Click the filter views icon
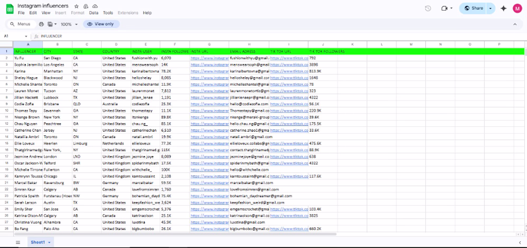The image size is (527, 248). tap(50, 24)
